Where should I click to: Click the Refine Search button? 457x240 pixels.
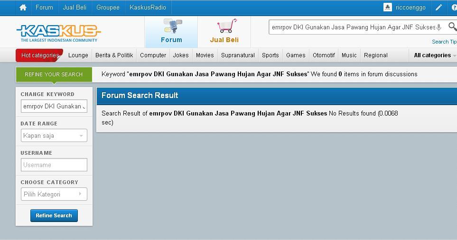[x=54, y=215]
